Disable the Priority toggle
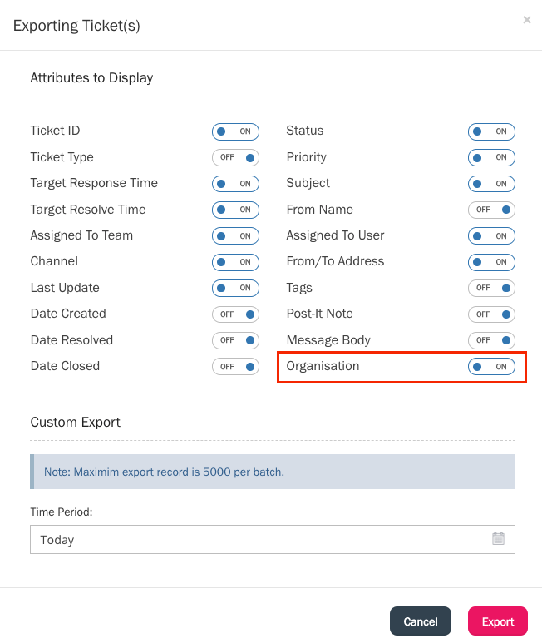This screenshot has width=542, height=643. coord(491,158)
